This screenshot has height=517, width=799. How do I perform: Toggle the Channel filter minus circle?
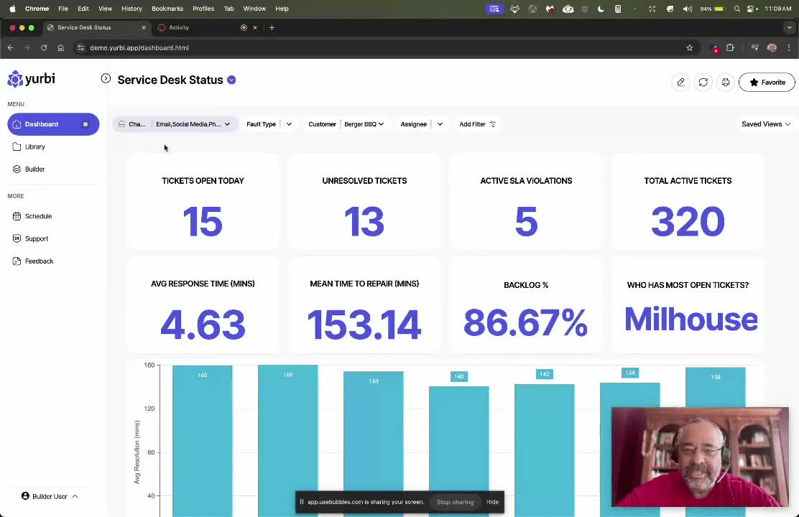tap(121, 124)
